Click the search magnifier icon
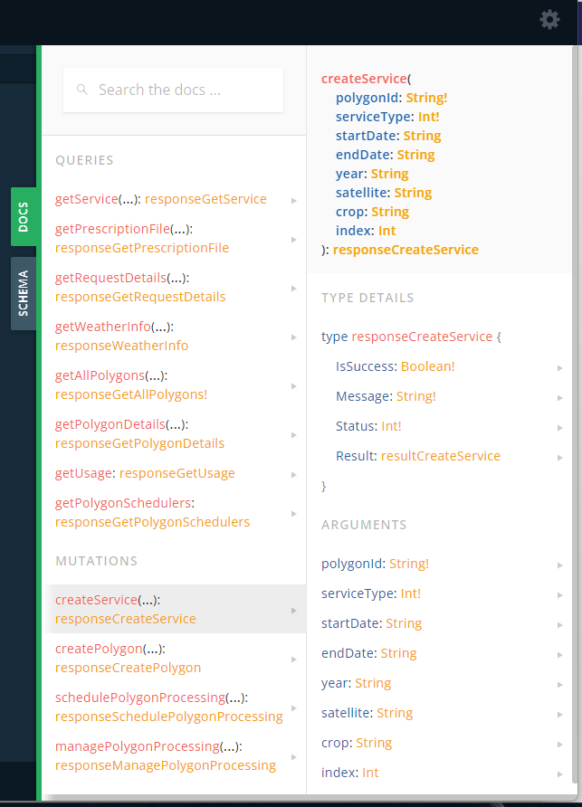Screen dimensions: 582x807 click(82, 90)
